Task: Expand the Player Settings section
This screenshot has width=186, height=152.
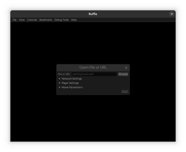Action: 70,83
